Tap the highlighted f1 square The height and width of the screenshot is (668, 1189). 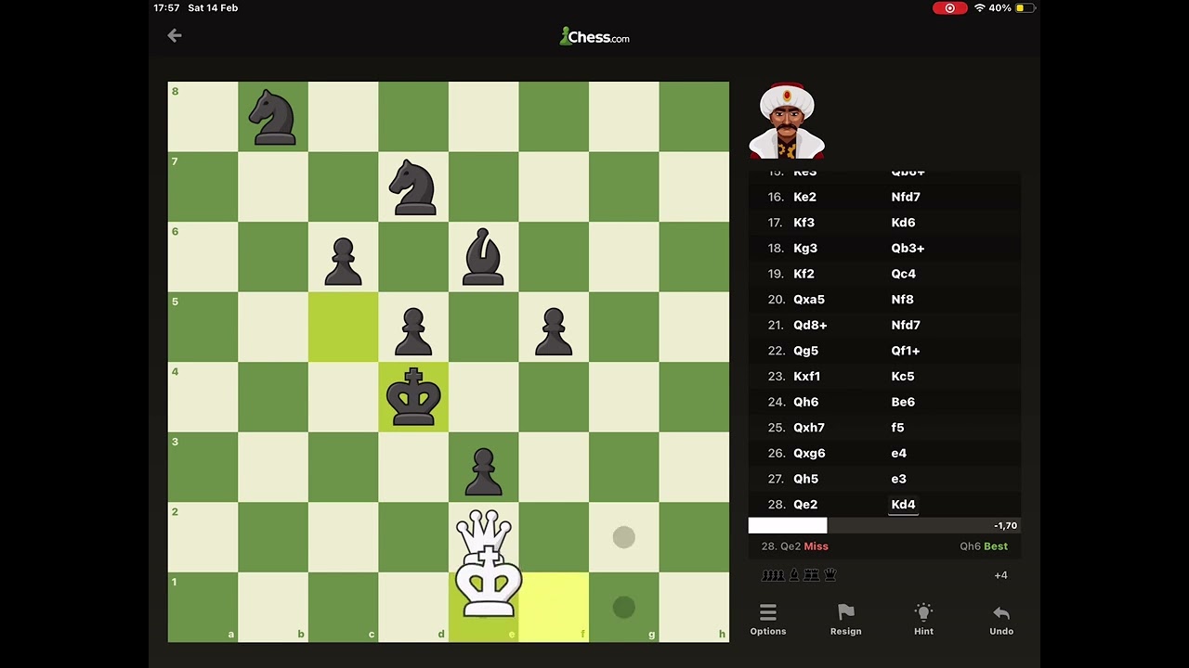[x=554, y=607]
